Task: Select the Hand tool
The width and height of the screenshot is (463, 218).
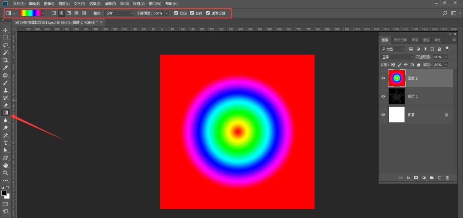Action: click(5, 165)
